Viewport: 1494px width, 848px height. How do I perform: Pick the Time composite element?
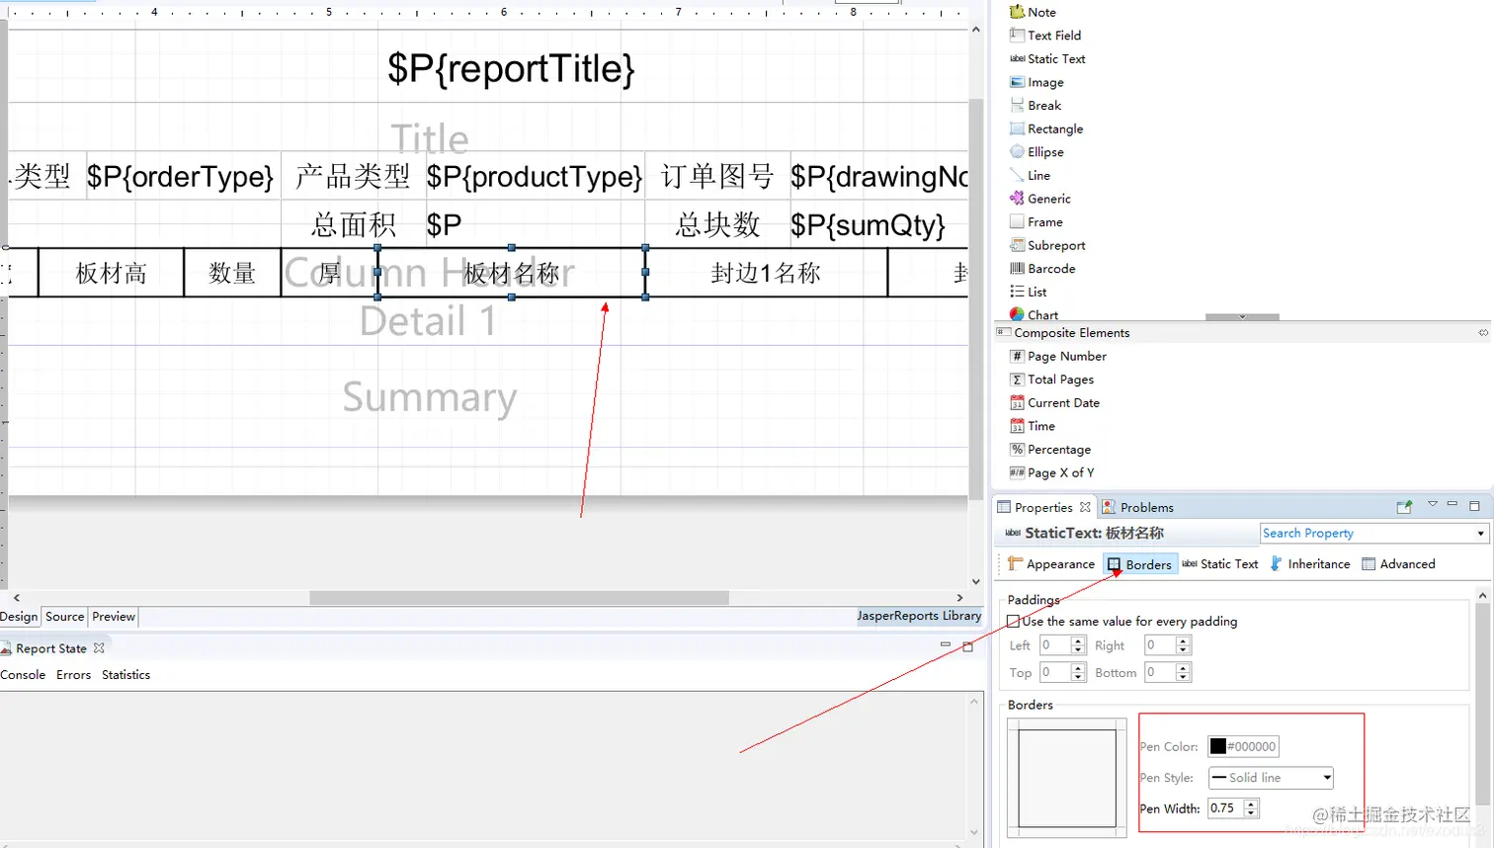[1032, 427]
